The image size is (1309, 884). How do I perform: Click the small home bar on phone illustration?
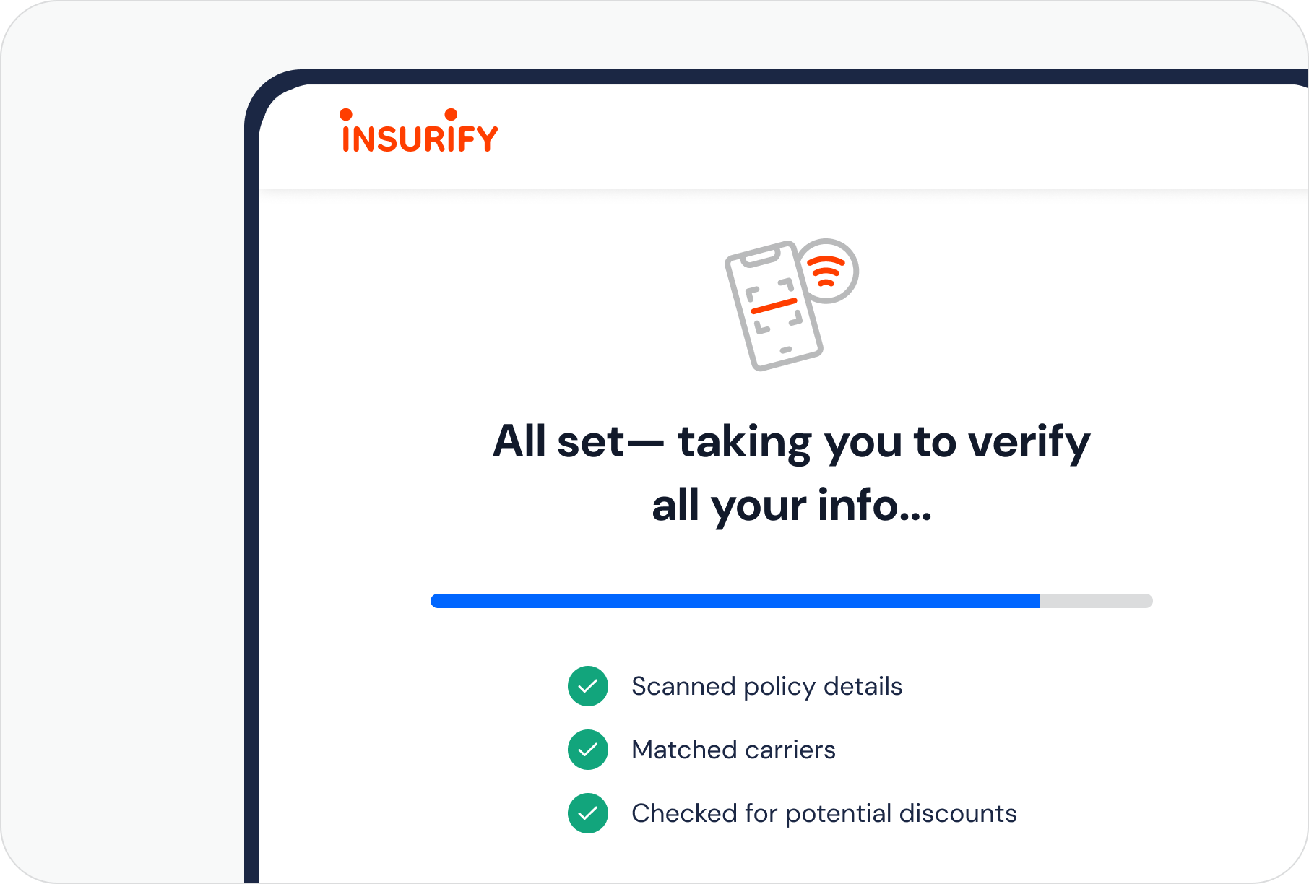coord(786,350)
